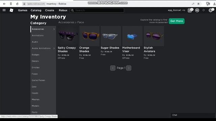Expand the Accessories category chevron

(54, 29)
